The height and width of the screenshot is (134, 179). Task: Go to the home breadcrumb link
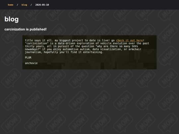11,5
